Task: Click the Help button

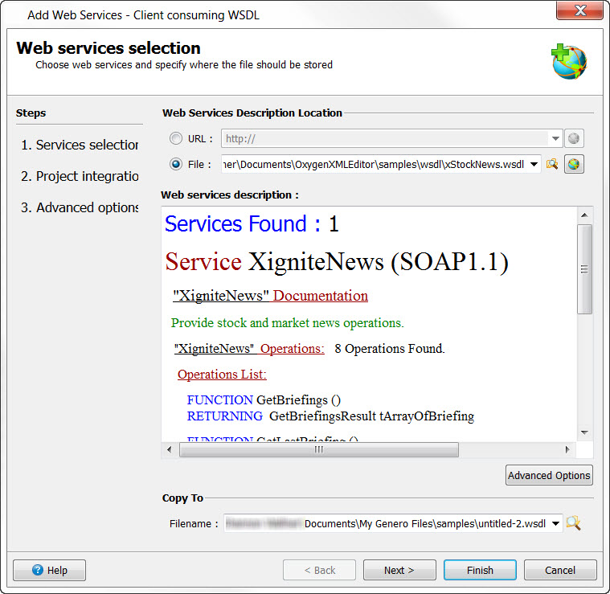Action: pos(49,570)
